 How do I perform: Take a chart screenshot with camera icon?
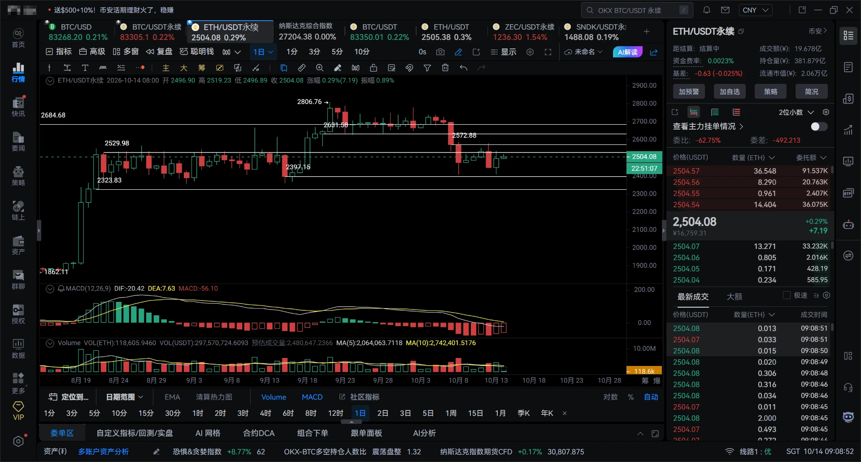tap(440, 52)
